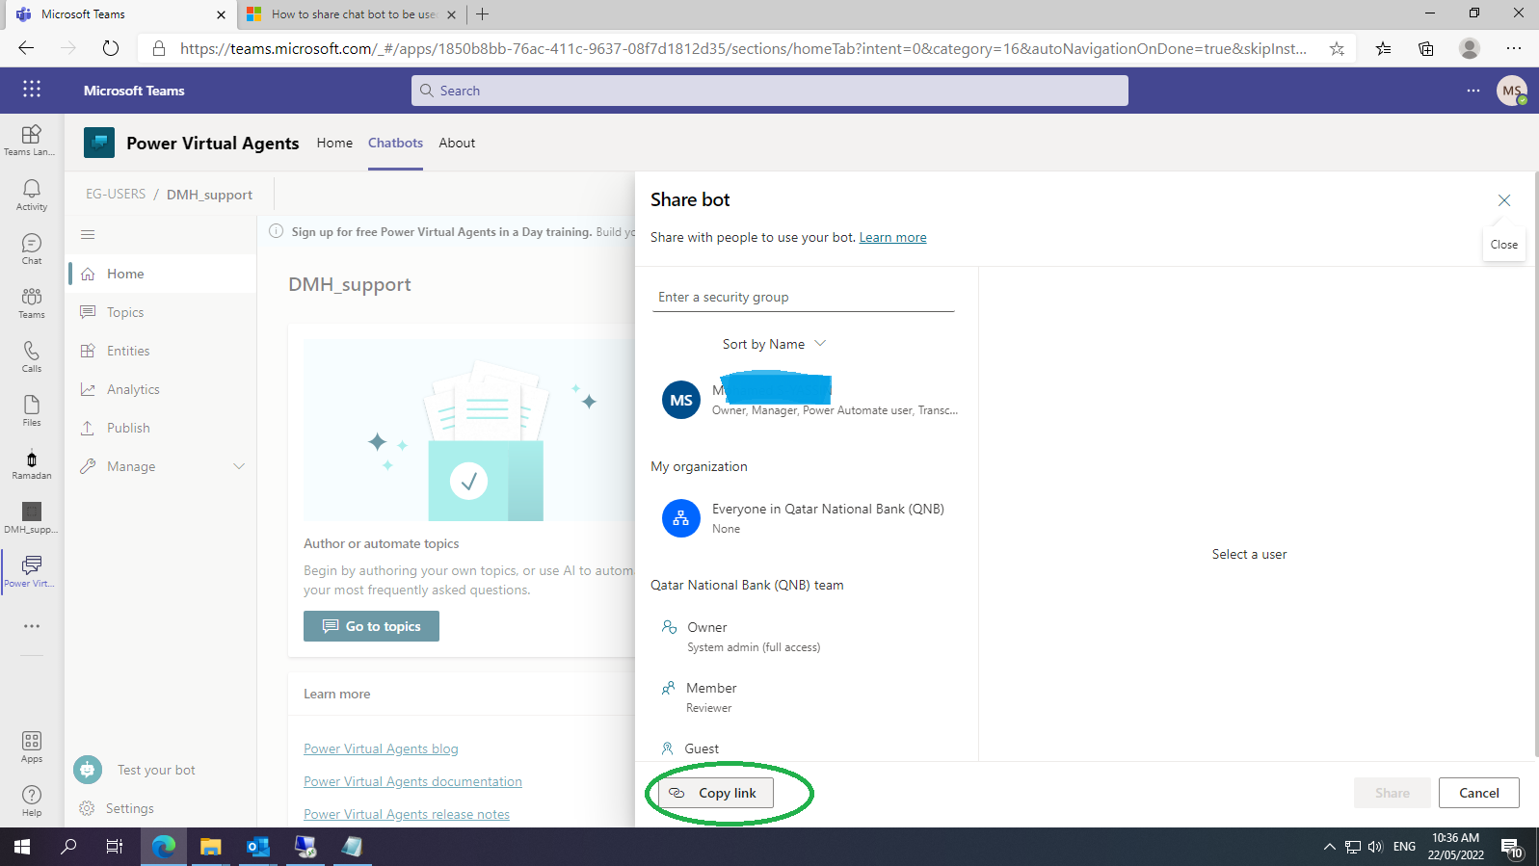Expand the Manage section
This screenshot has width=1539, height=866.
(162, 466)
